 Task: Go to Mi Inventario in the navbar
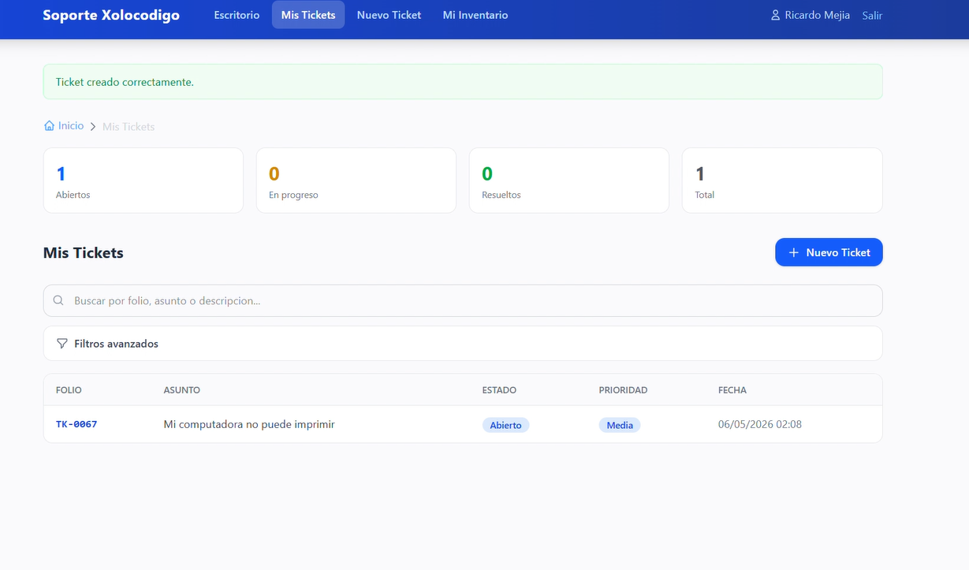tap(475, 15)
